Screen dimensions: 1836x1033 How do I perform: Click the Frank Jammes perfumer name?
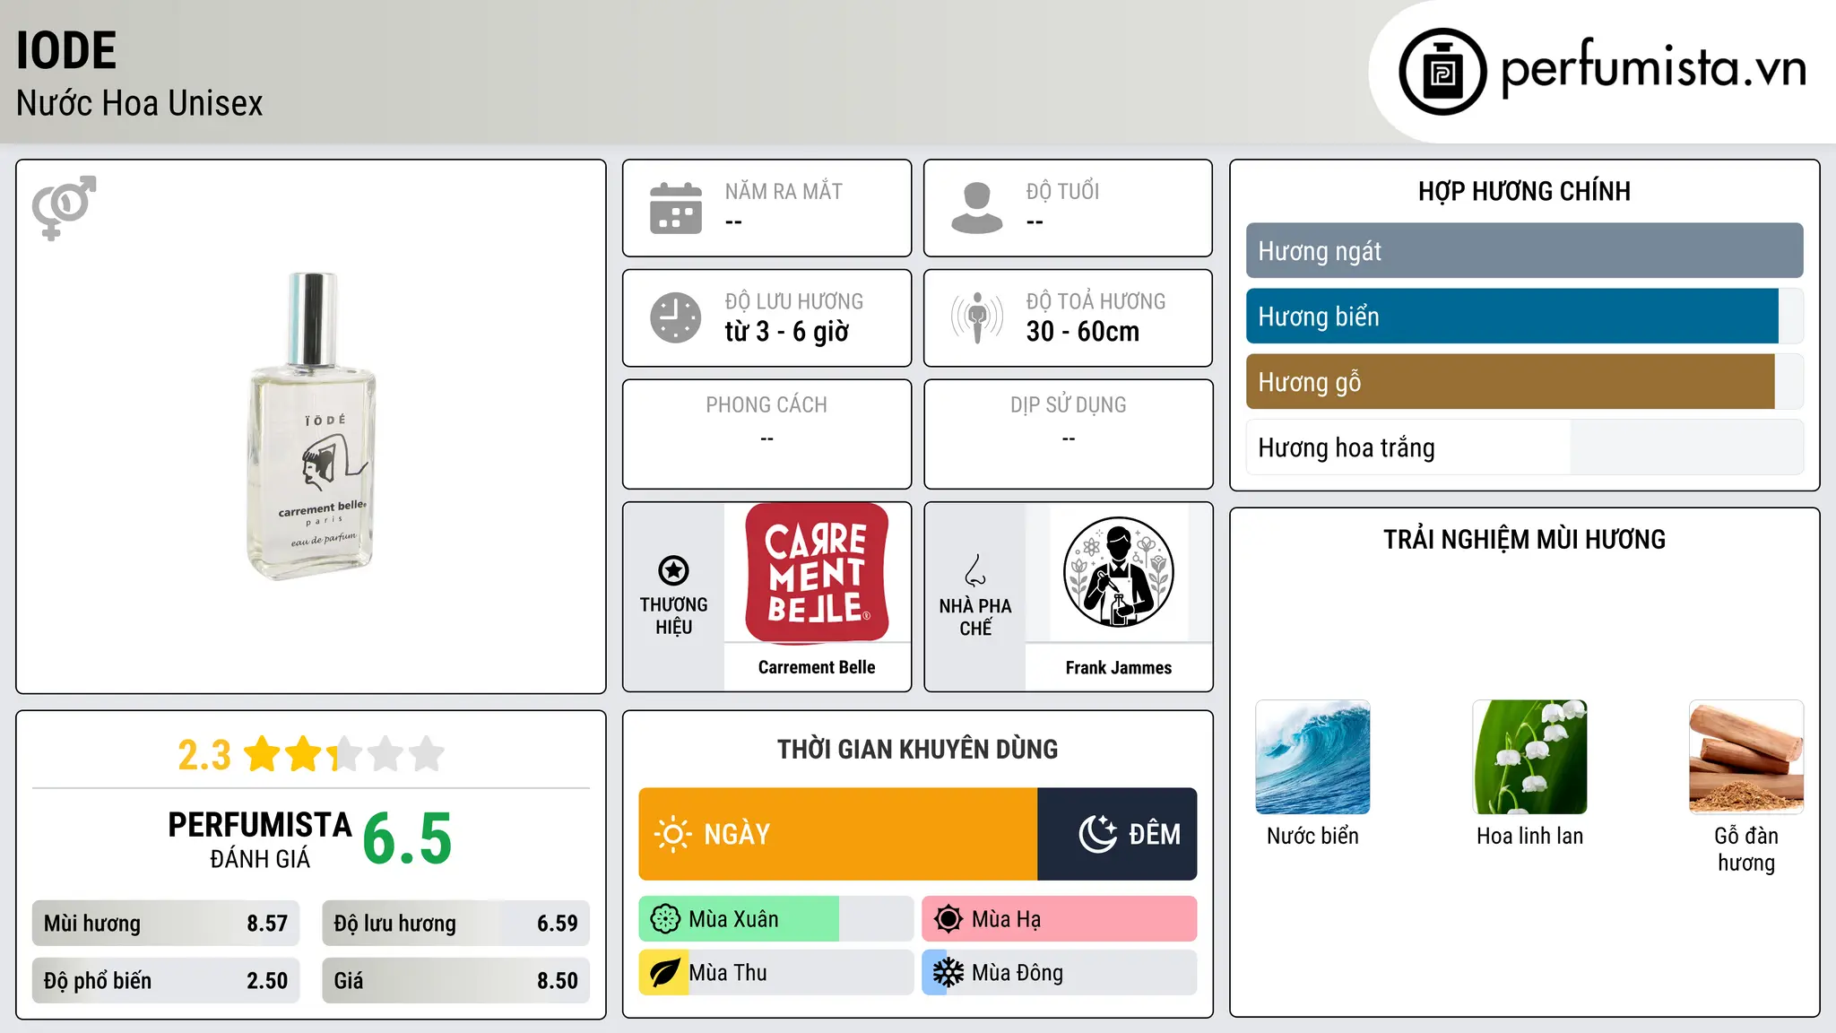[1118, 667]
